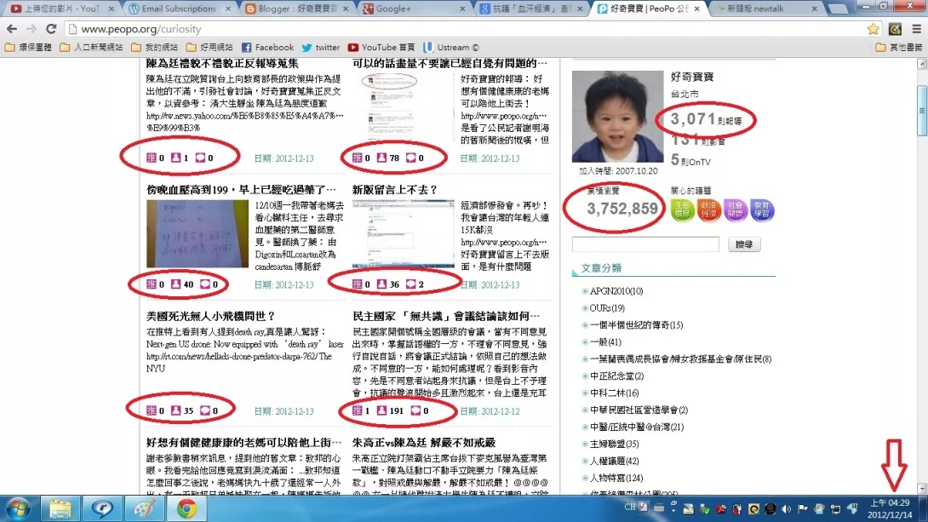Open article 陳為廷禮貌不禮貌正反報導蒐集
The image size is (928, 522).
click(x=222, y=63)
